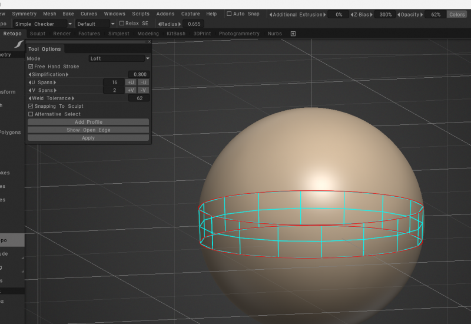The height and width of the screenshot is (324, 471).
Task: Open the Simple Checker dropdown
Action: 42,24
